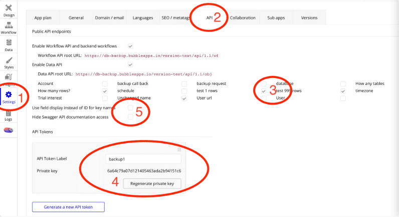Enable 'Use field display instead of ID' checkbox
The image size is (399, 217).
(130, 107)
